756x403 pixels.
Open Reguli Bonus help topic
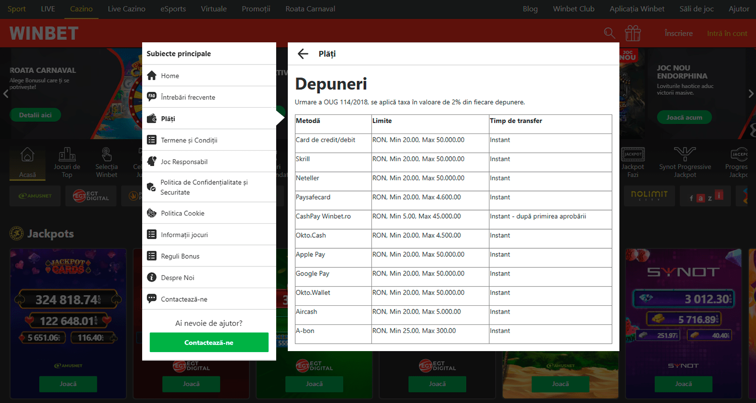pyautogui.click(x=180, y=256)
